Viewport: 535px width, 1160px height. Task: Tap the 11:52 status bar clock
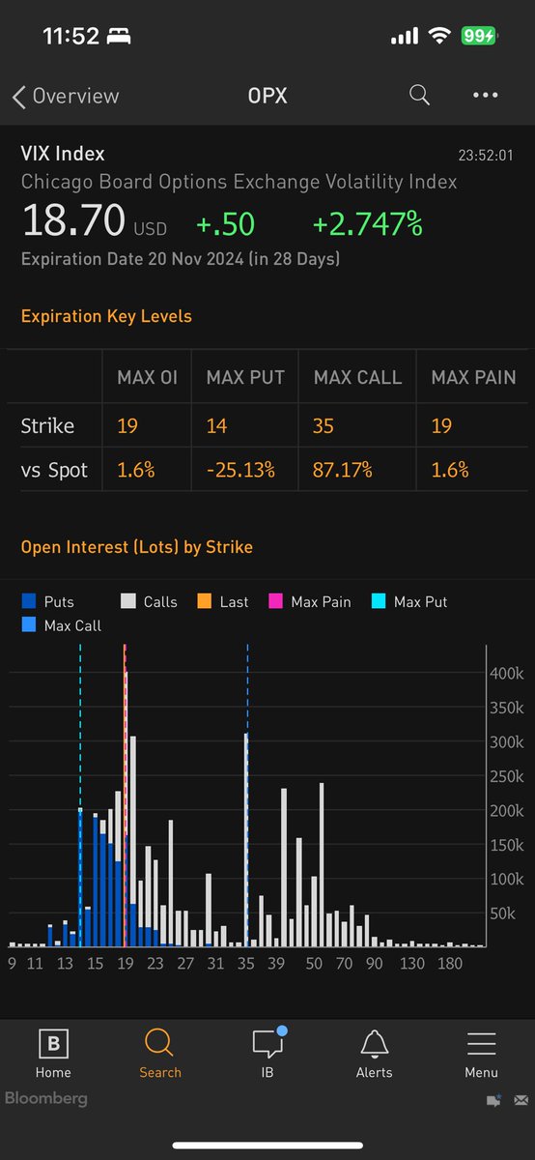(71, 36)
